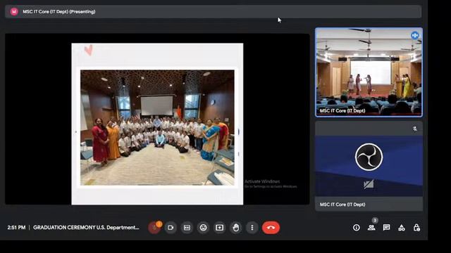Select the MSC IT Core OBS avatar tile
This screenshot has width=451, height=253.
pyautogui.click(x=369, y=166)
